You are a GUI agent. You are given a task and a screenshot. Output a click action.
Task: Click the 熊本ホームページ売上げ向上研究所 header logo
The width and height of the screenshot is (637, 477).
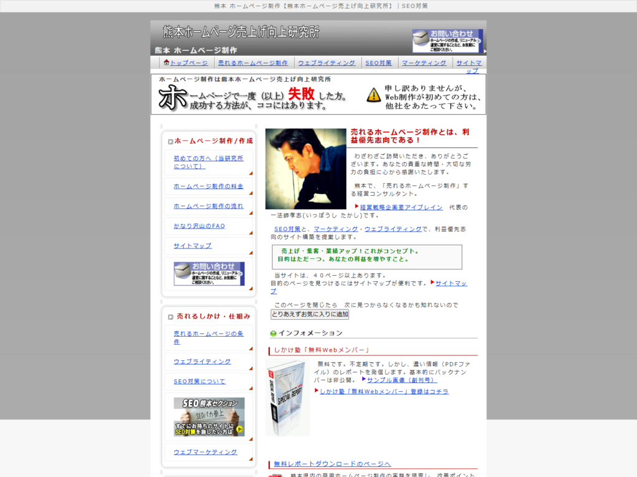click(241, 32)
